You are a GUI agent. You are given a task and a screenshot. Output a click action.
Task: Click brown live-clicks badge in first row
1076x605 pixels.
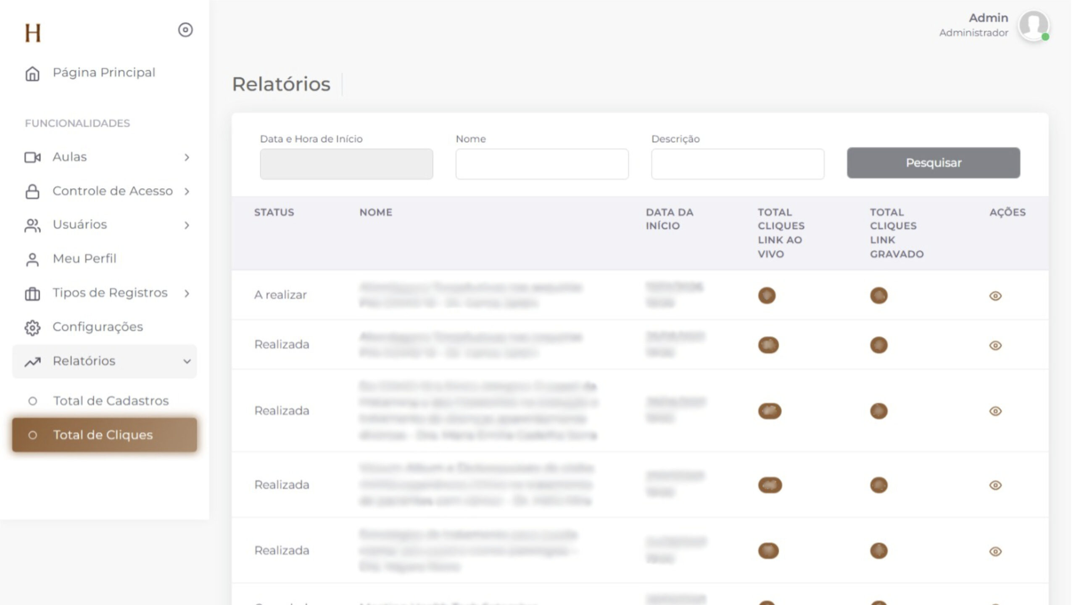coord(767,296)
